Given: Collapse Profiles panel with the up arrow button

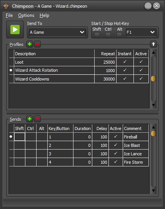Looking at the screenshot, I should pyautogui.click(x=153, y=44).
